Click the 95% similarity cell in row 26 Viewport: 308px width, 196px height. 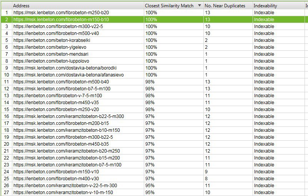[174, 186]
